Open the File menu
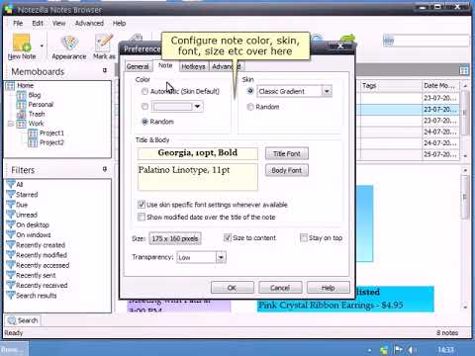 pos(18,24)
